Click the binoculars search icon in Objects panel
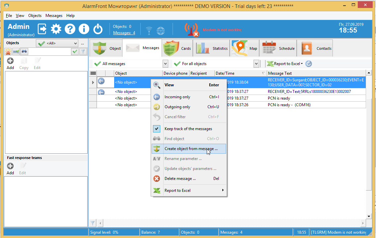Image resolution: width=376 pixels, height=238 pixels. click(x=24, y=51)
